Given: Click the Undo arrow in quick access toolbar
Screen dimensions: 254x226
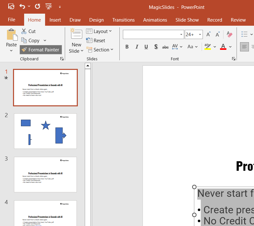Looking at the screenshot, I should point(22,6).
